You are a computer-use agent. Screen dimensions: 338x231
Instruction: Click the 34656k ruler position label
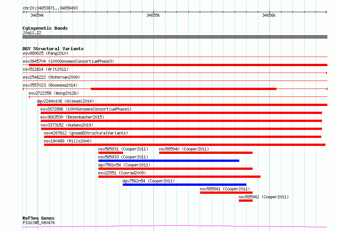pyautogui.click(x=269, y=15)
